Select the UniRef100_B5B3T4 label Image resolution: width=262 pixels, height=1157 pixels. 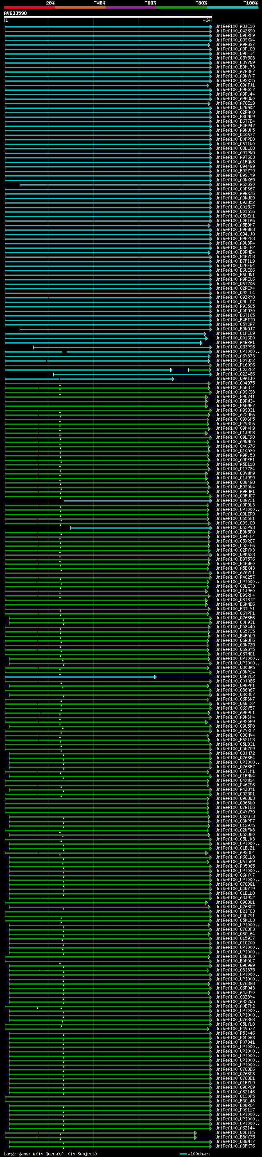235,387
